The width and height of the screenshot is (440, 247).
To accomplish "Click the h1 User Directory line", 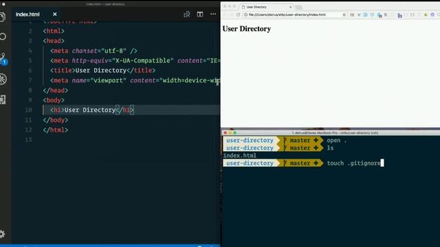I will 92,110.
